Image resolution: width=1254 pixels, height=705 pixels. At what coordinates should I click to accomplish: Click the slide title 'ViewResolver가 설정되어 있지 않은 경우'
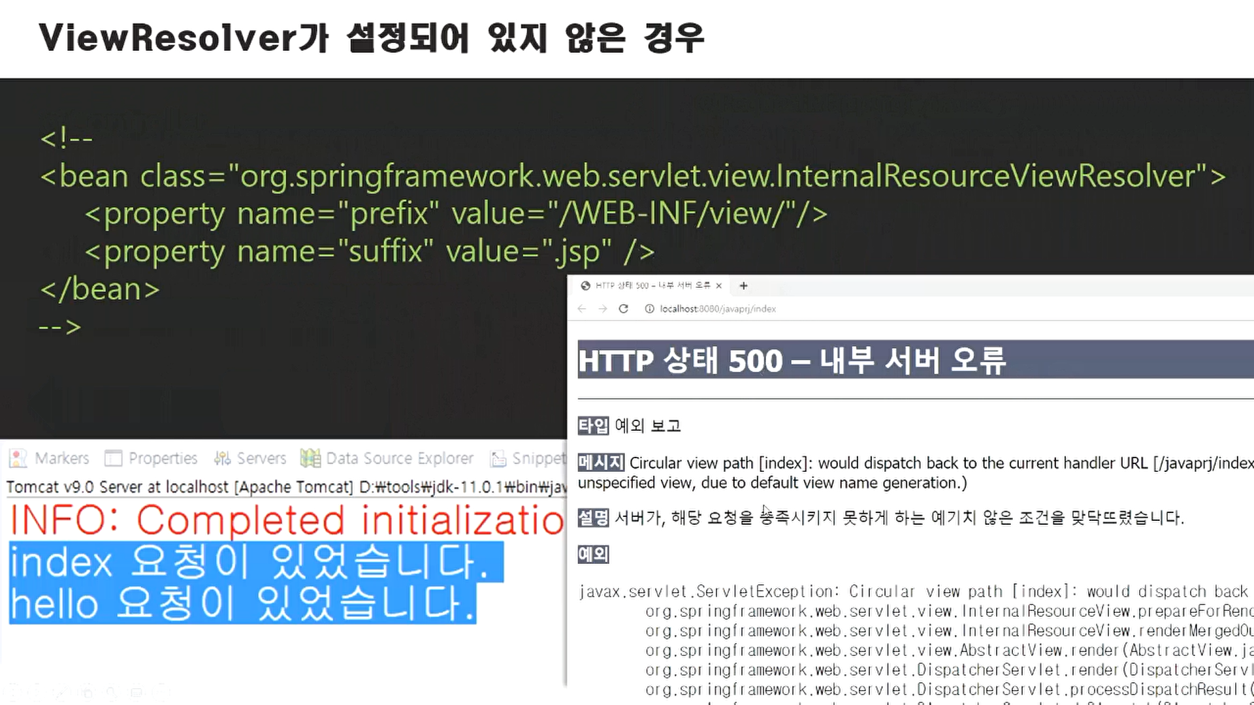(372, 37)
